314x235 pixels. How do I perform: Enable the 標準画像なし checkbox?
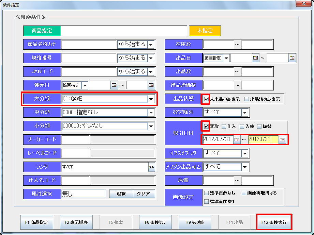[207, 193]
